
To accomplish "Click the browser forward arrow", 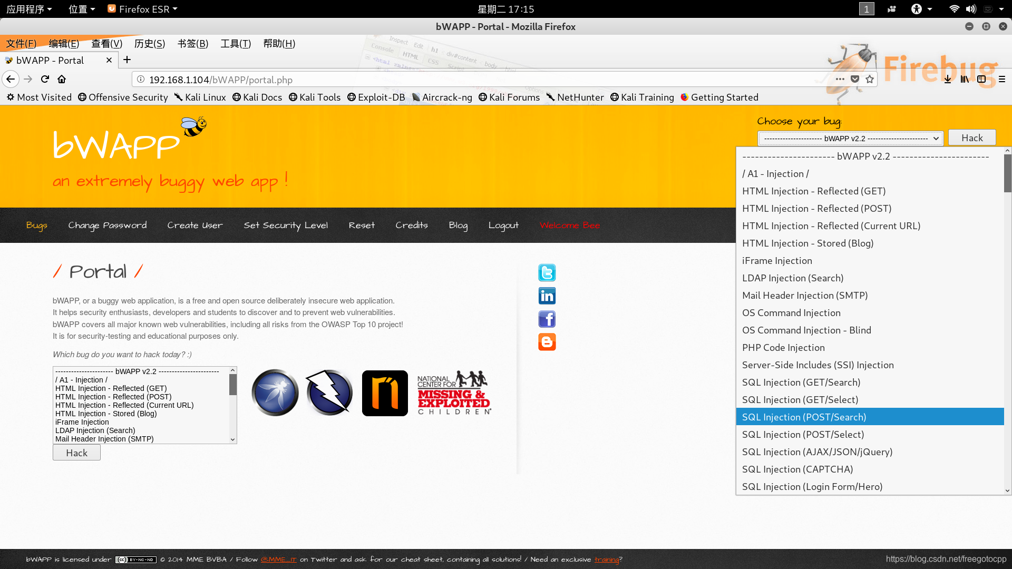I will (x=28, y=79).
